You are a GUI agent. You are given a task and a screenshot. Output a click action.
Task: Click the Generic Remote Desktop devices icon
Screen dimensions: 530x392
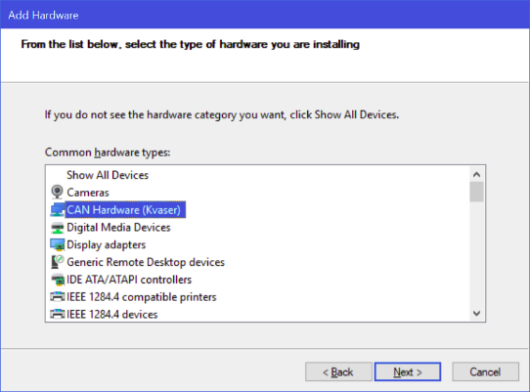point(57,262)
